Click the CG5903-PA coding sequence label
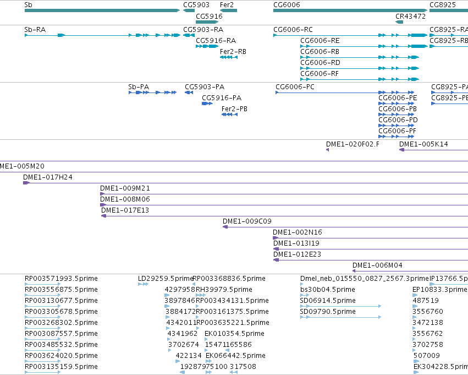 point(205,87)
